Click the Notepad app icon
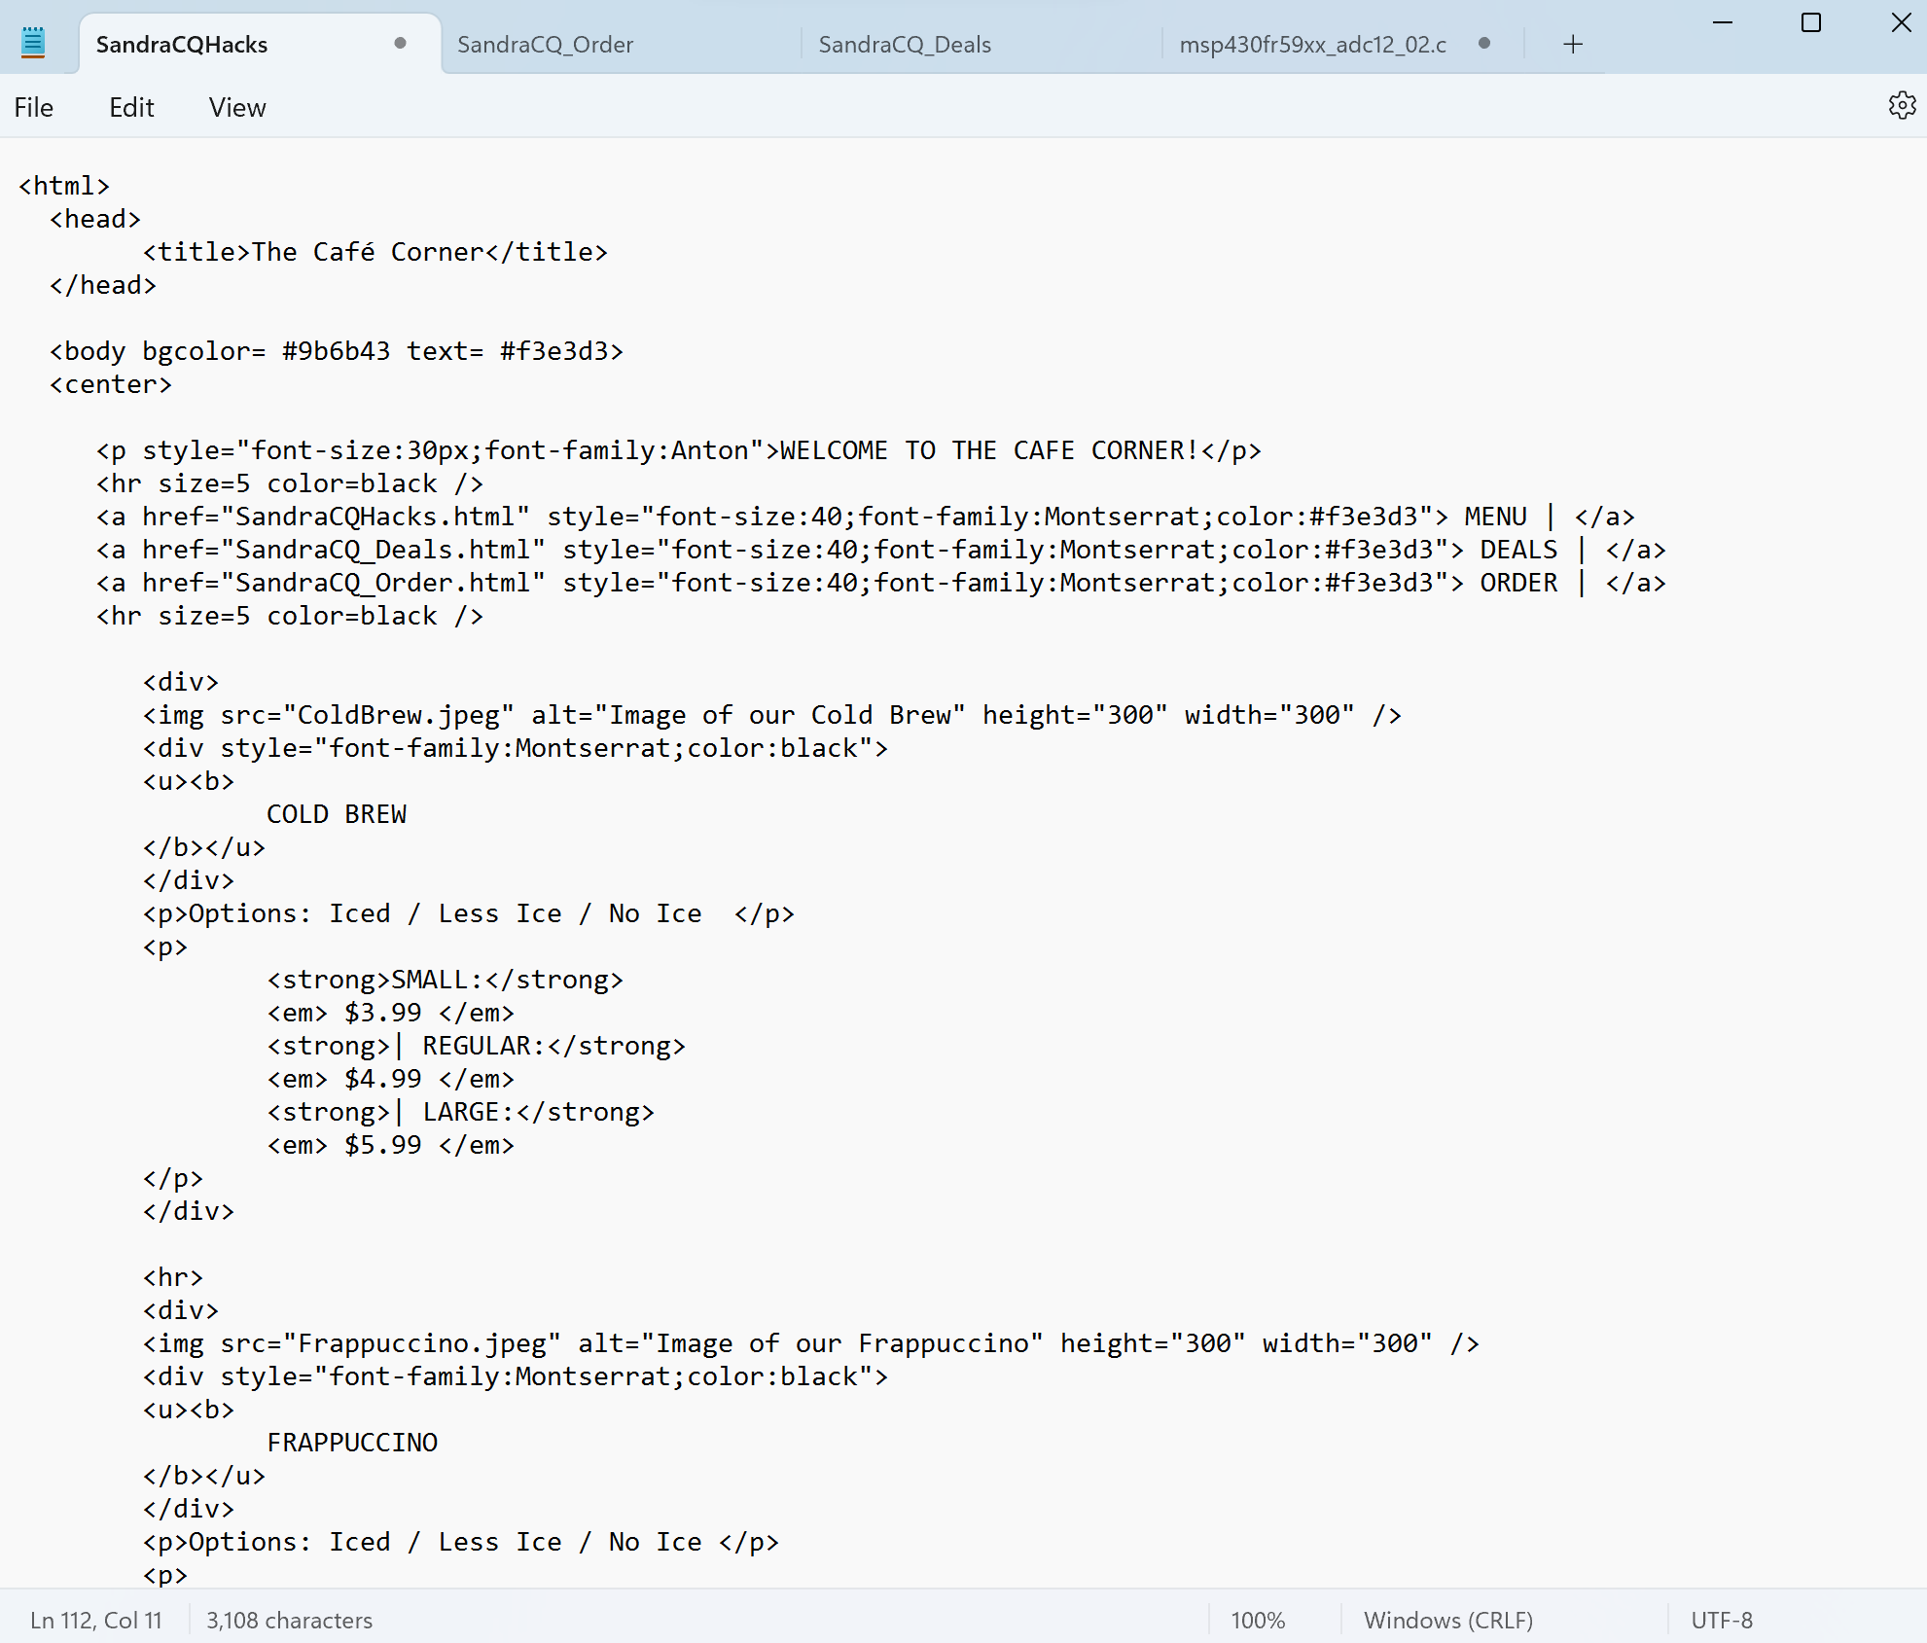The width and height of the screenshot is (1927, 1643). pos(33,43)
